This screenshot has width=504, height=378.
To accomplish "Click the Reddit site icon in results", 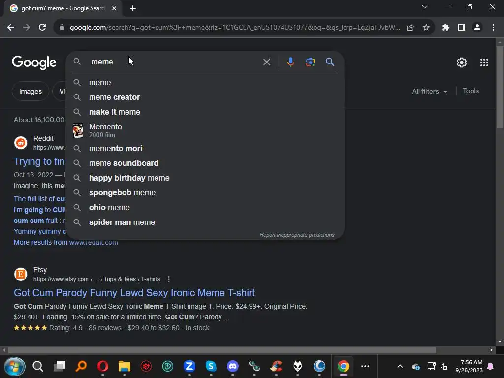I will pyautogui.click(x=21, y=143).
